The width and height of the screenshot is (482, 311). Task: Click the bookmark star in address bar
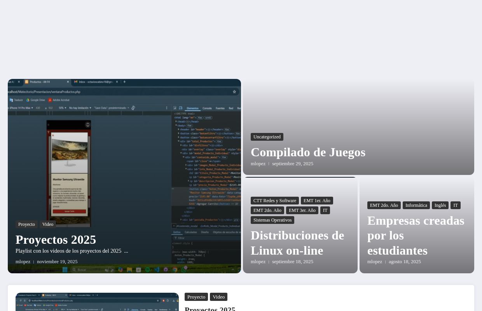[235, 91]
